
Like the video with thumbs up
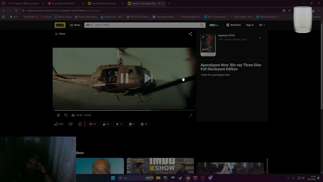[x=59, y=124]
